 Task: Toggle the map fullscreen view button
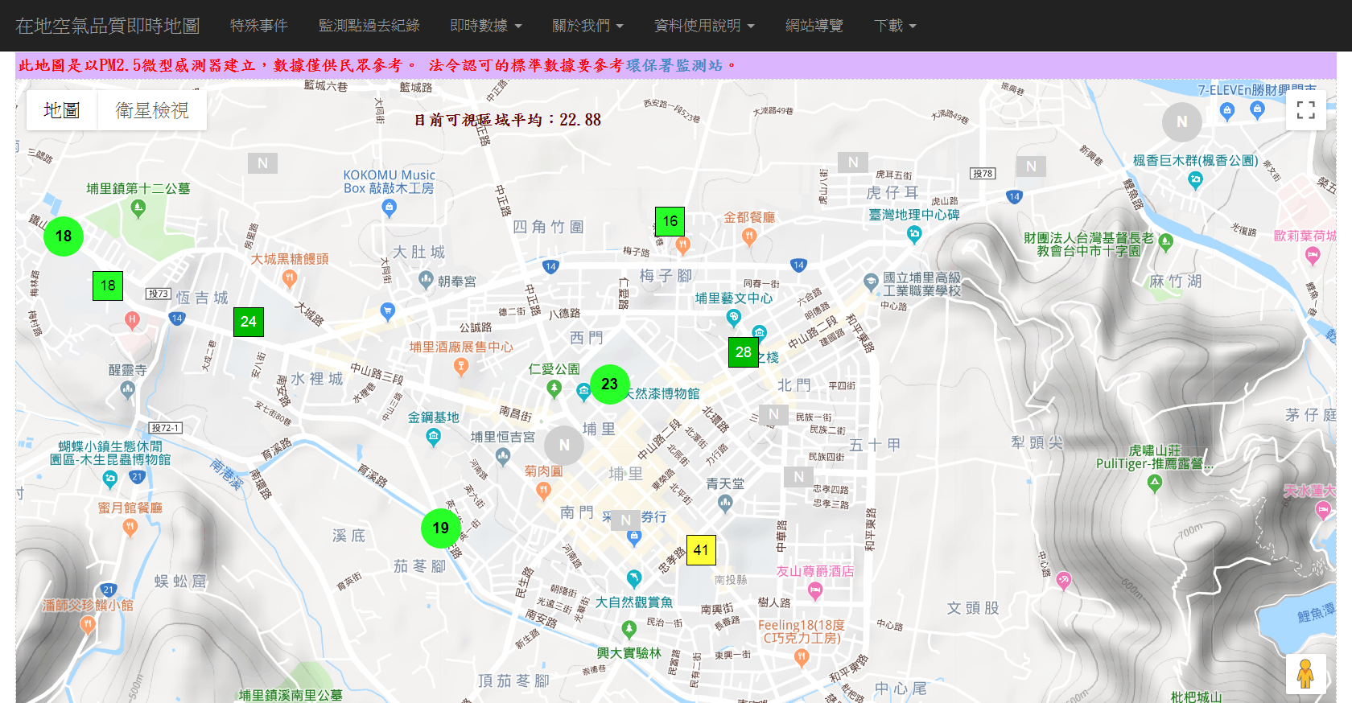click(x=1305, y=110)
